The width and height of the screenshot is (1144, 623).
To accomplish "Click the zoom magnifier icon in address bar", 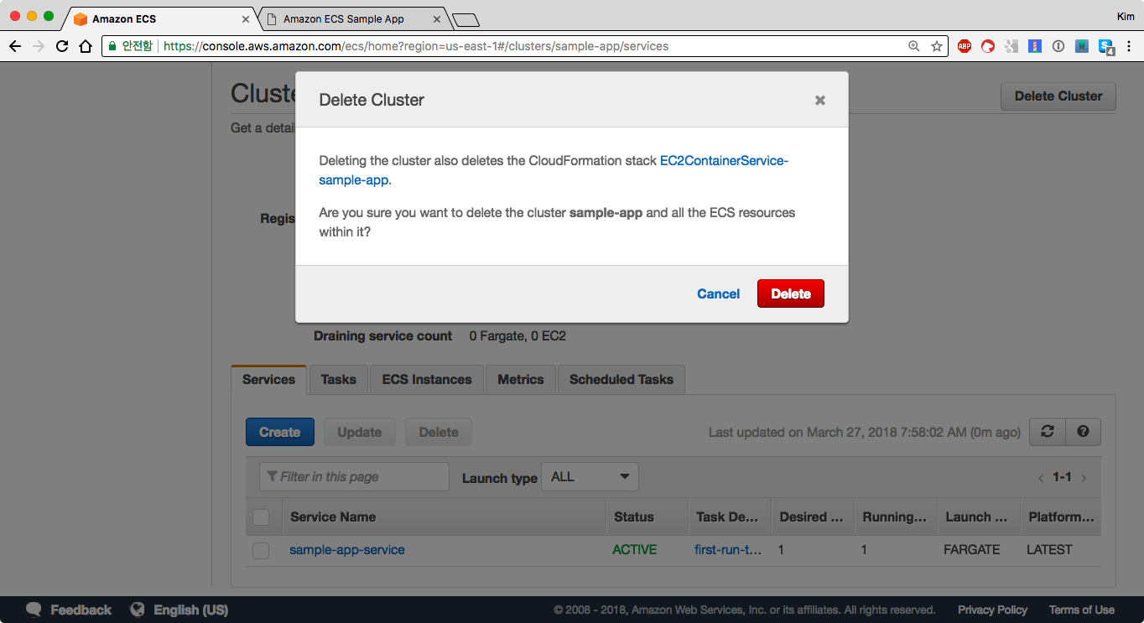I will pos(914,46).
